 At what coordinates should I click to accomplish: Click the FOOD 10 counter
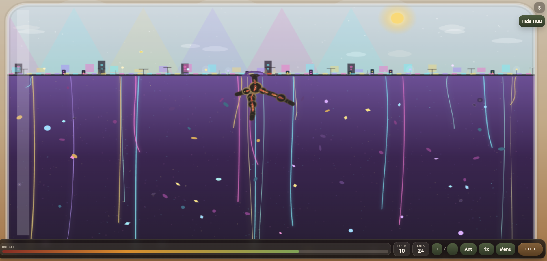[x=402, y=249]
